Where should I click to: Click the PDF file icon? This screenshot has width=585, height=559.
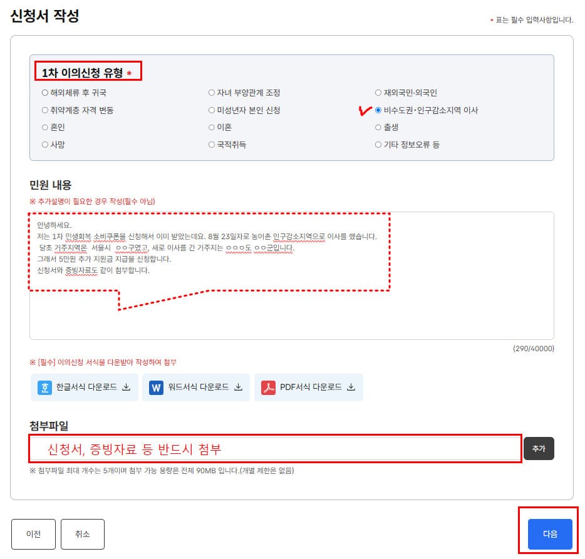click(268, 388)
